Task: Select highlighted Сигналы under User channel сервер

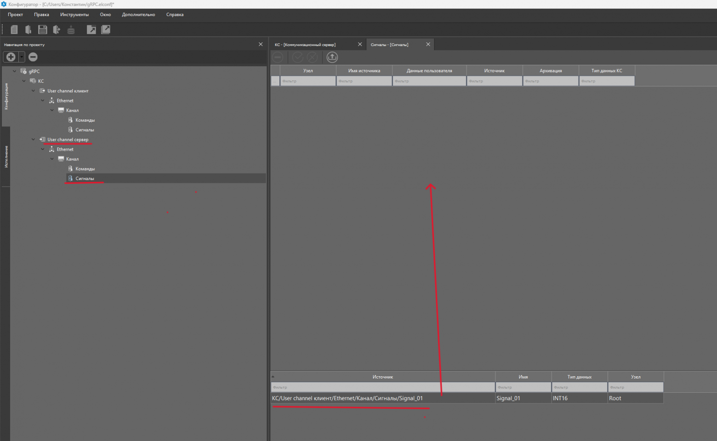Action: (85, 178)
